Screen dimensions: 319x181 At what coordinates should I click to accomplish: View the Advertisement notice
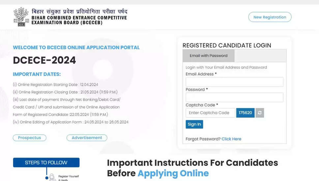tap(87, 138)
